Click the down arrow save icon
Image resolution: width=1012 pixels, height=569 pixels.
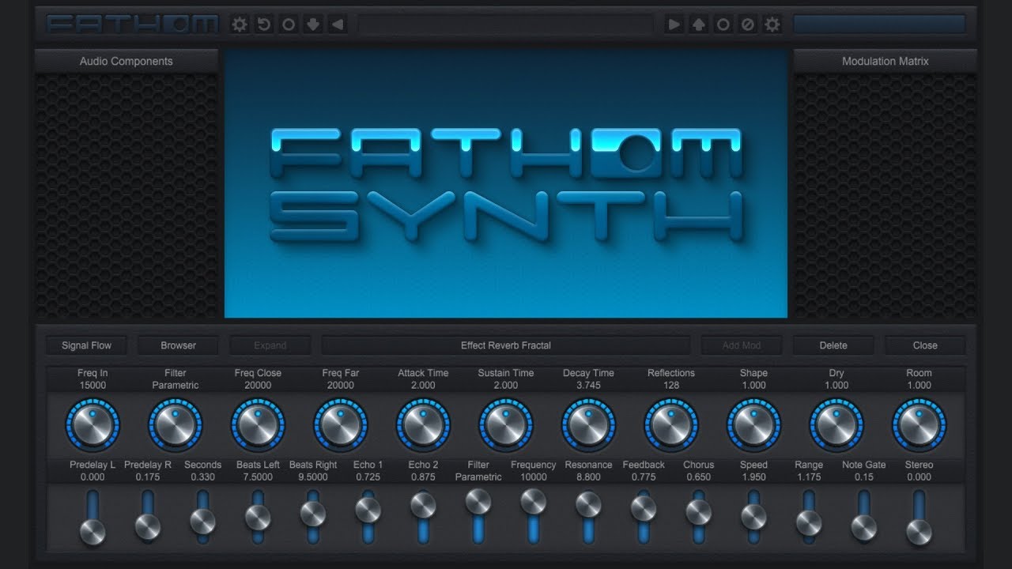313,24
